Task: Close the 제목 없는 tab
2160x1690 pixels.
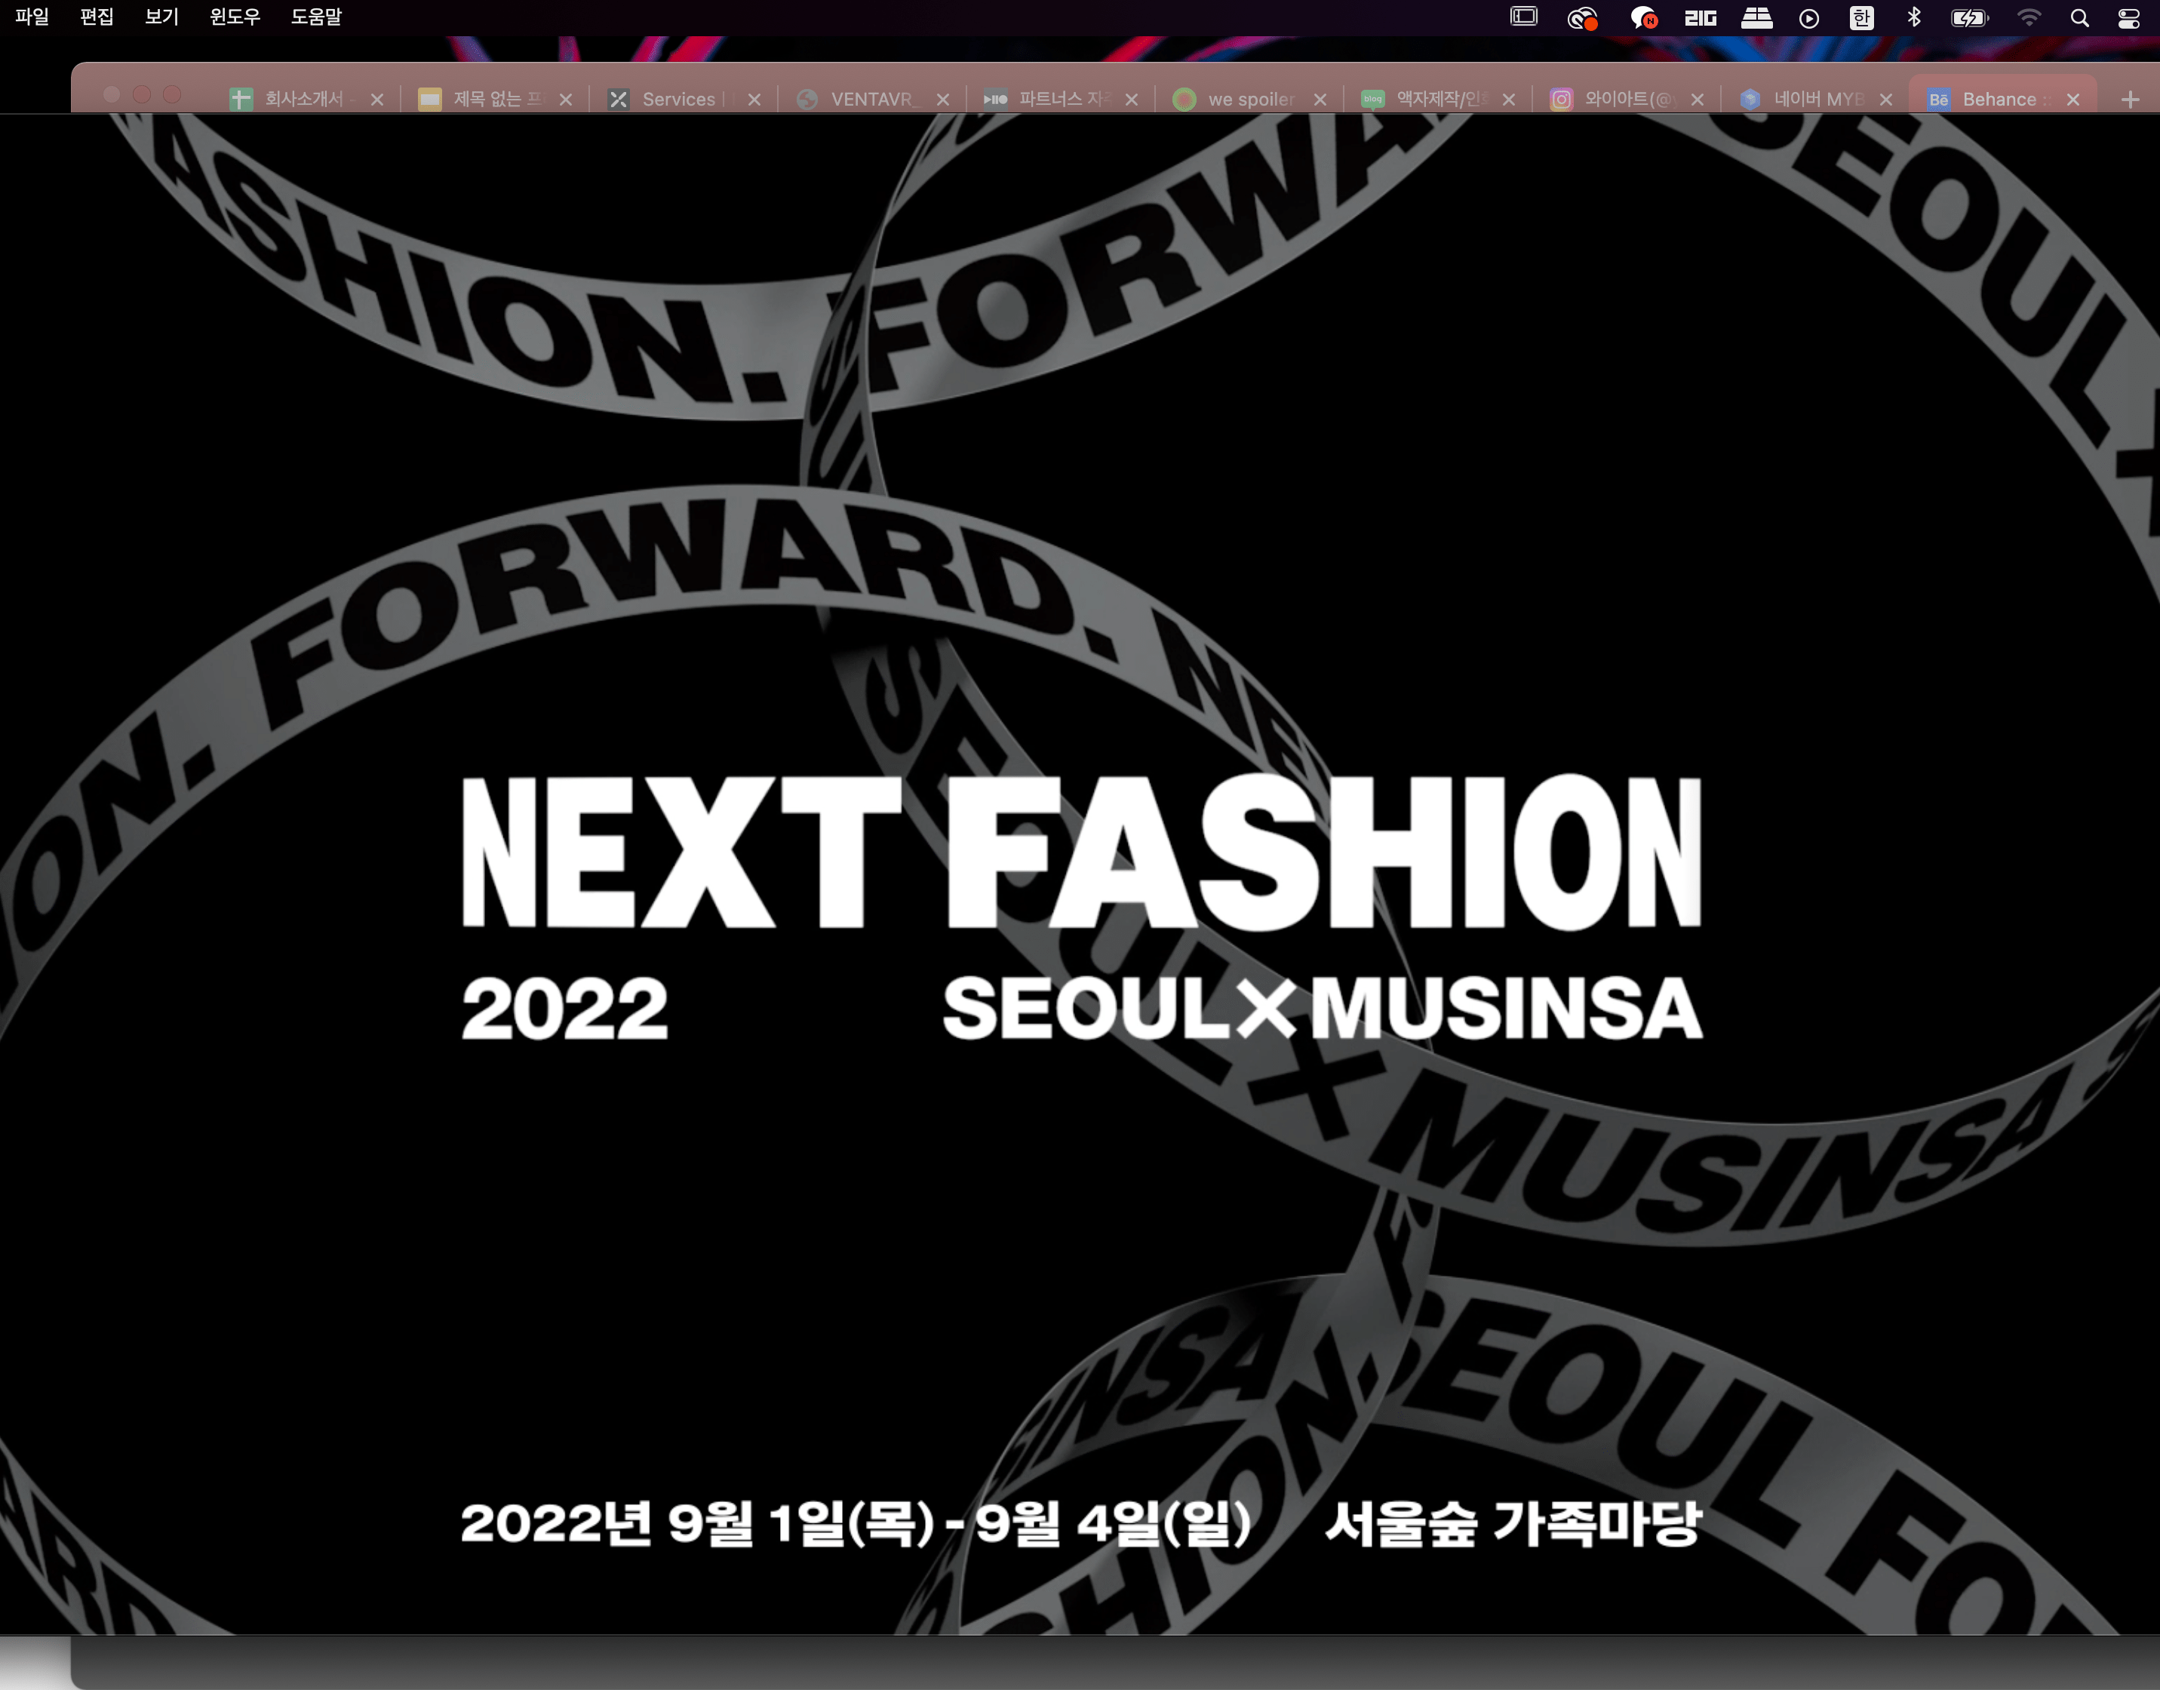Action: 566,99
